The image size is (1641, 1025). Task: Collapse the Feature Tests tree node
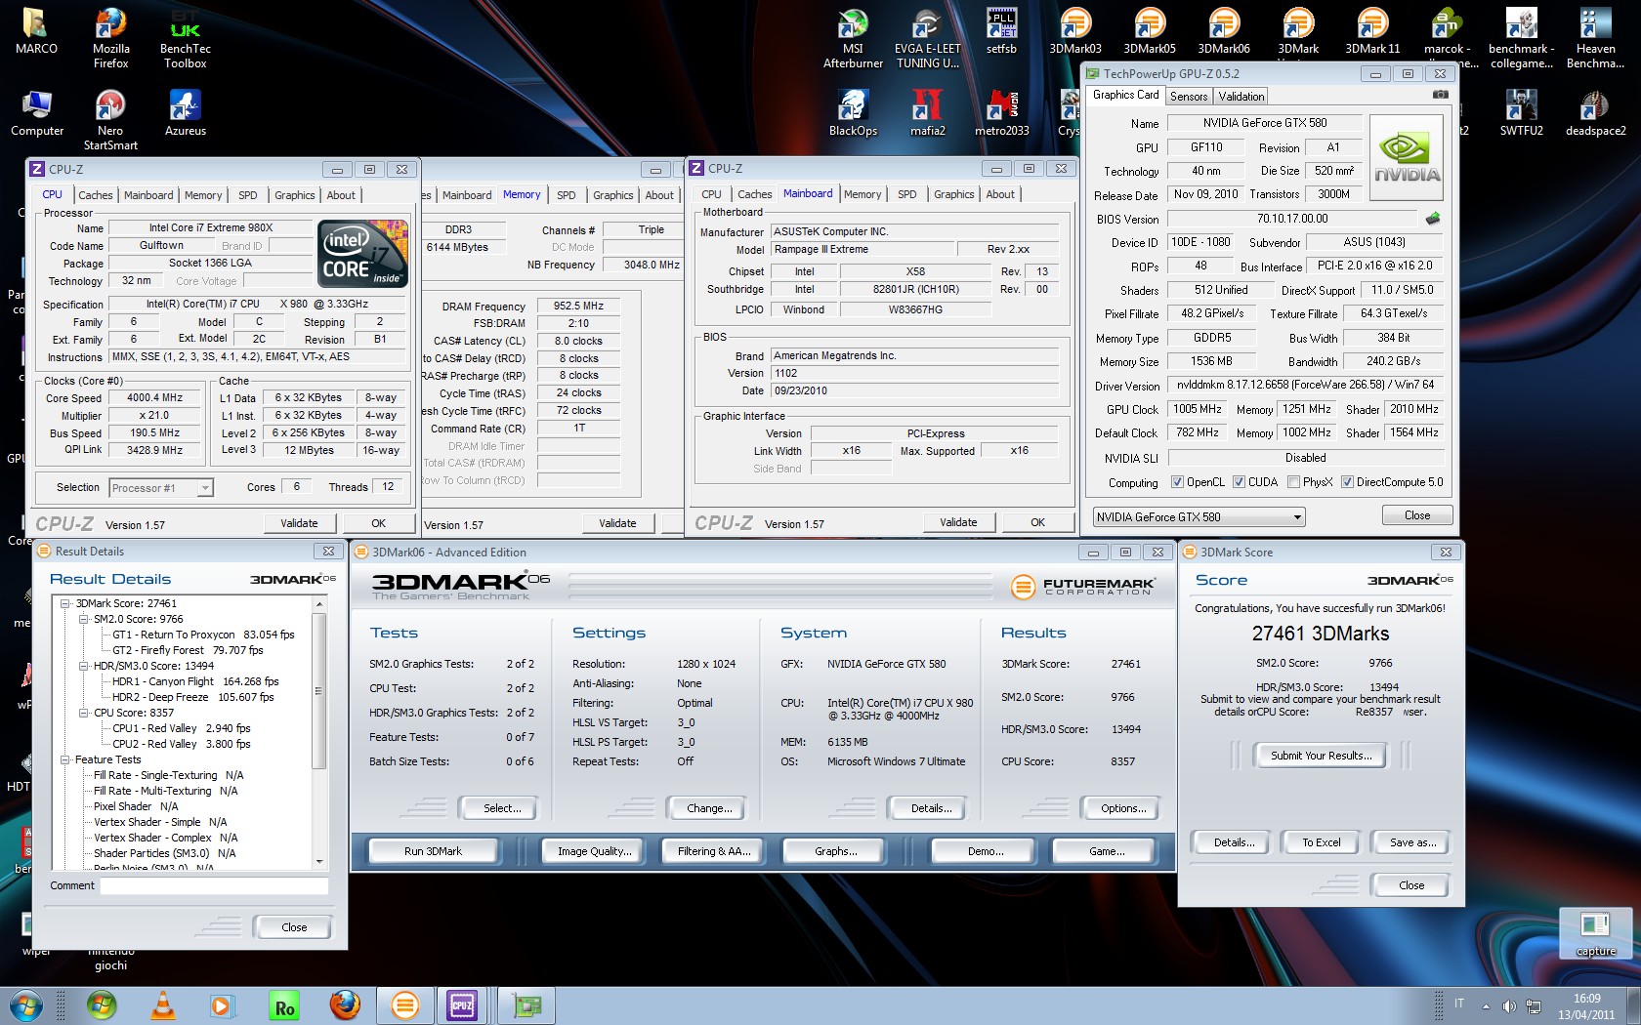[65, 759]
